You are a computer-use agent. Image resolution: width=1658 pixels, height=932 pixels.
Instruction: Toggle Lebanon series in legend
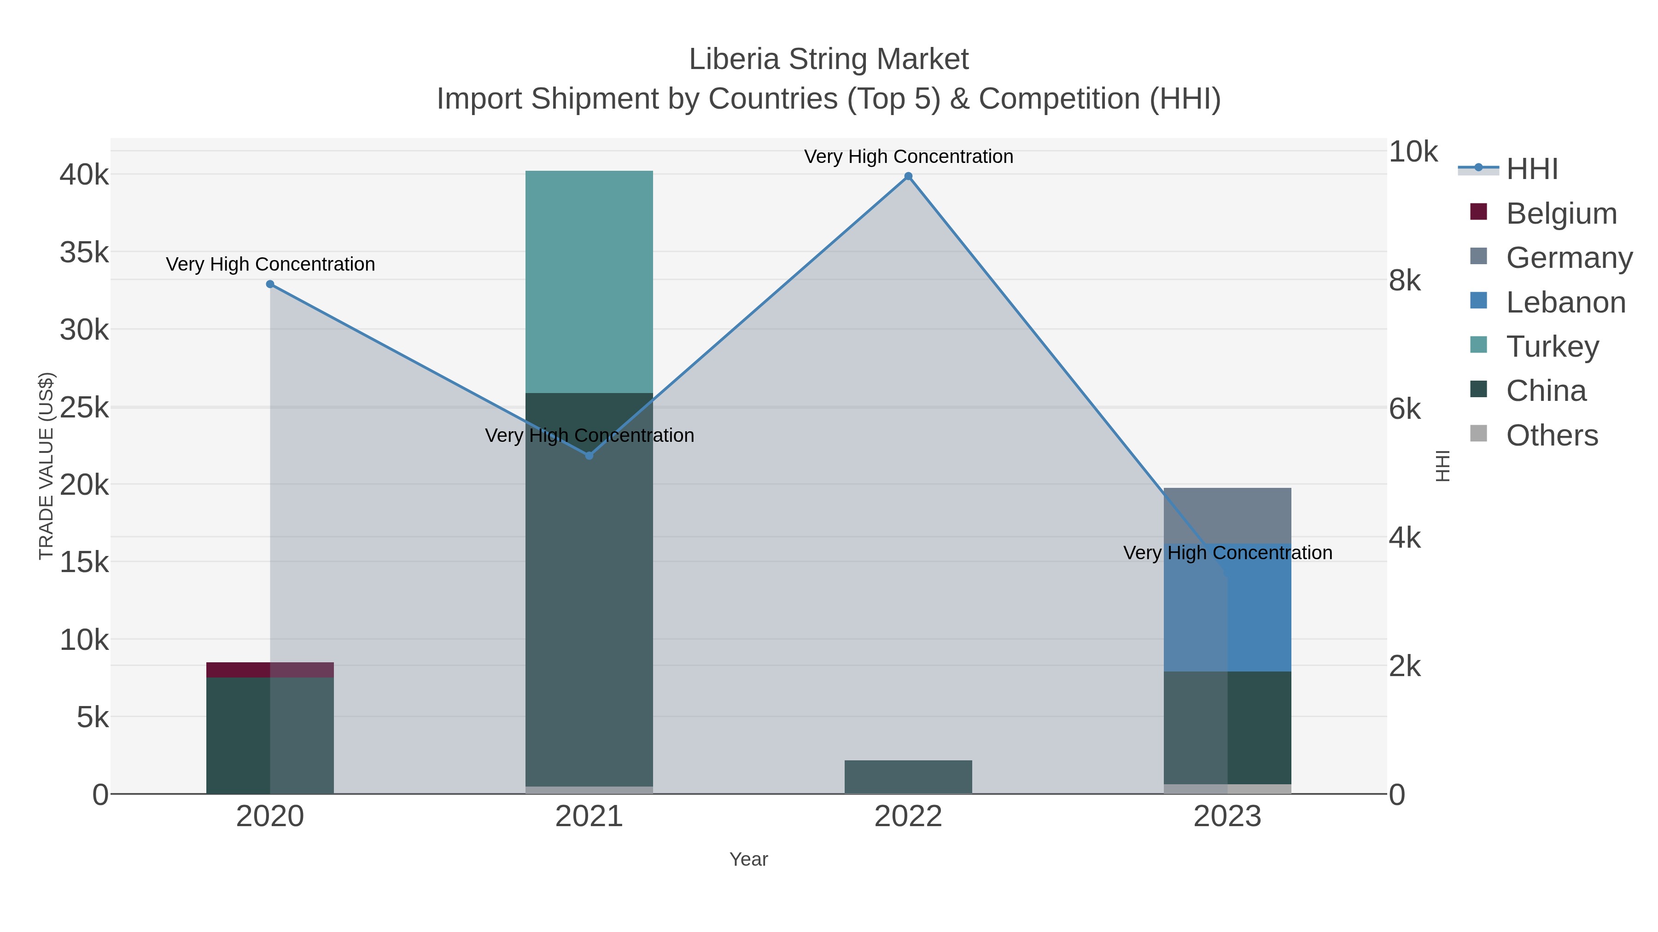1547,301
